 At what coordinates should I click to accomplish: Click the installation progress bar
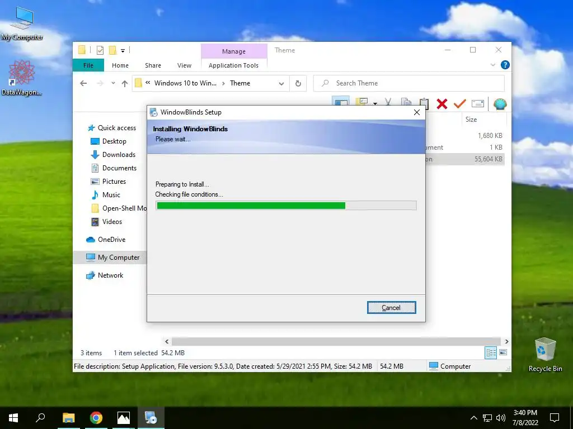coord(286,206)
